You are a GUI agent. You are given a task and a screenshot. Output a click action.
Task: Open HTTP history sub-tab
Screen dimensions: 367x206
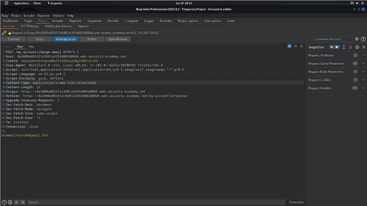30,26
